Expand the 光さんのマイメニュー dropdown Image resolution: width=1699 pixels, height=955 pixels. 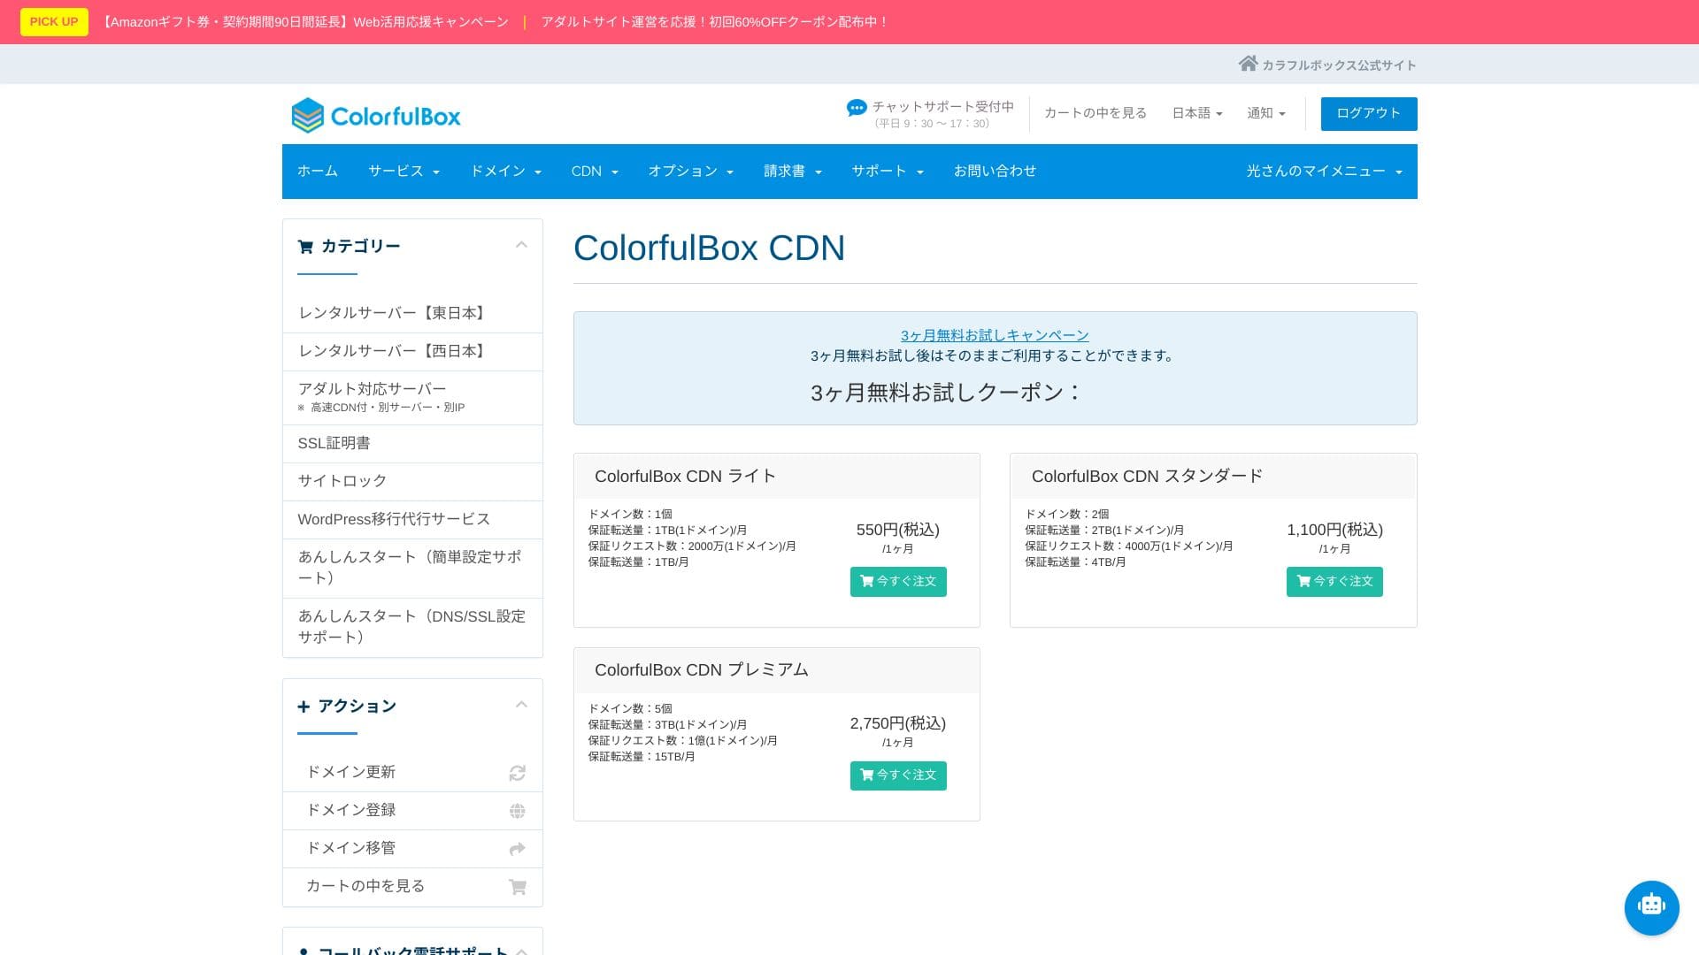pyautogui.click(x=1324, y=172)
